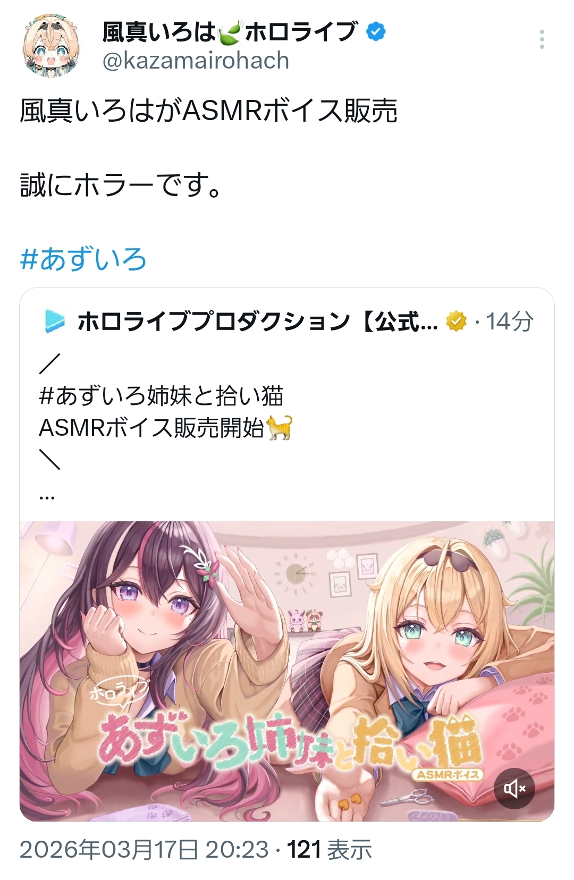Viewport: 574px width, 880px height.
Task: Open the ASMRボイス badge on the video
Action: (x=448, y=775)
